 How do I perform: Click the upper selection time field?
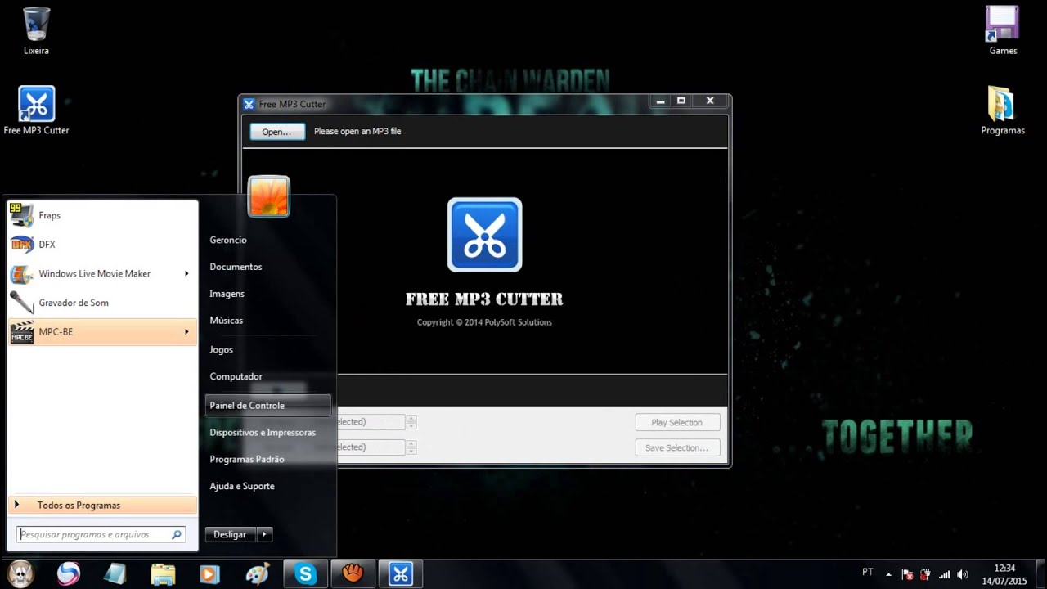point(371,422)
